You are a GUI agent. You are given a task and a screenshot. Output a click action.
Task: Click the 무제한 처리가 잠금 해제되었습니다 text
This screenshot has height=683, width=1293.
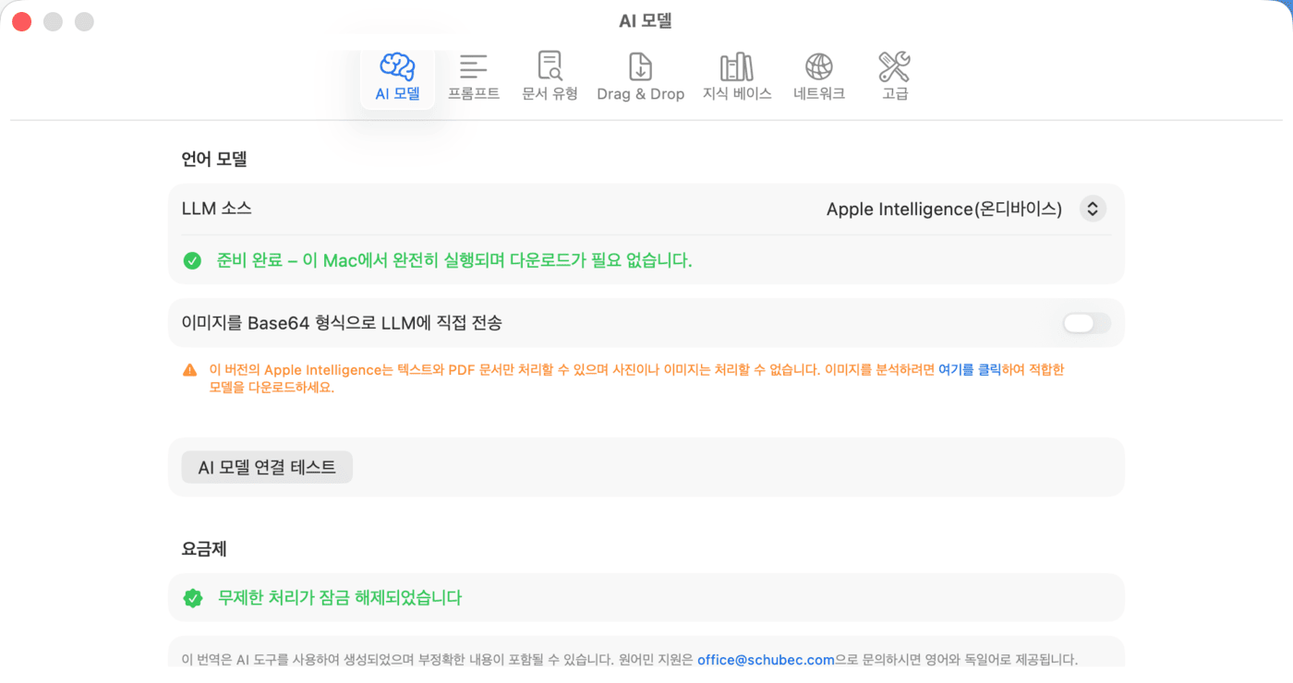coord(340,598)
